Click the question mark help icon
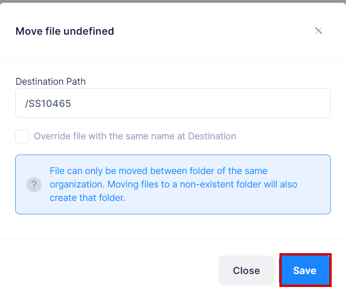346x299 pixels. [x=34, y=184]
